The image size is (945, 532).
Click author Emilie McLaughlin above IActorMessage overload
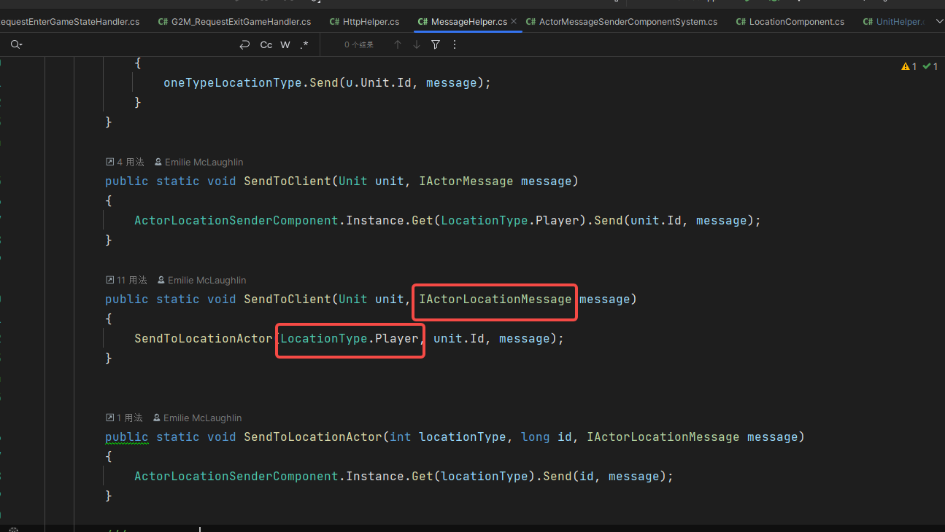coord(198,162)
